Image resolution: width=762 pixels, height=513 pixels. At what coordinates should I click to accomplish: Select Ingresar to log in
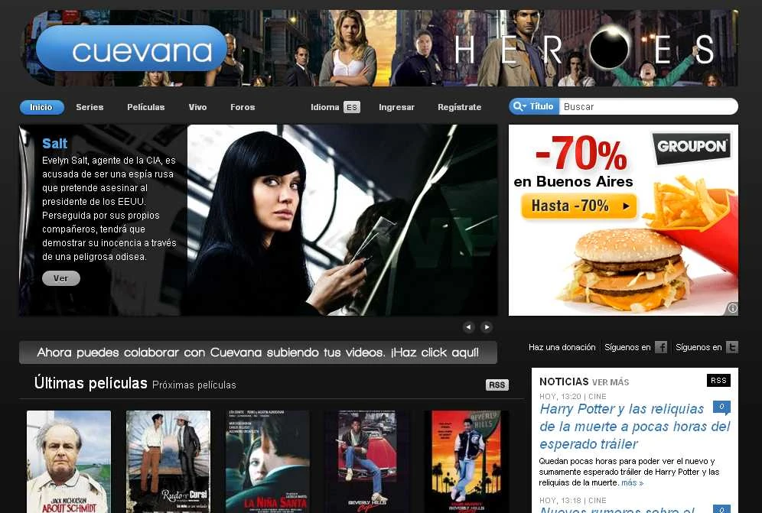[x=396, y=107]
